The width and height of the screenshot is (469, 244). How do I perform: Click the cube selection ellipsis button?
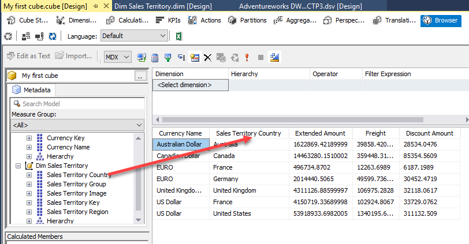[x=139, y=76]
